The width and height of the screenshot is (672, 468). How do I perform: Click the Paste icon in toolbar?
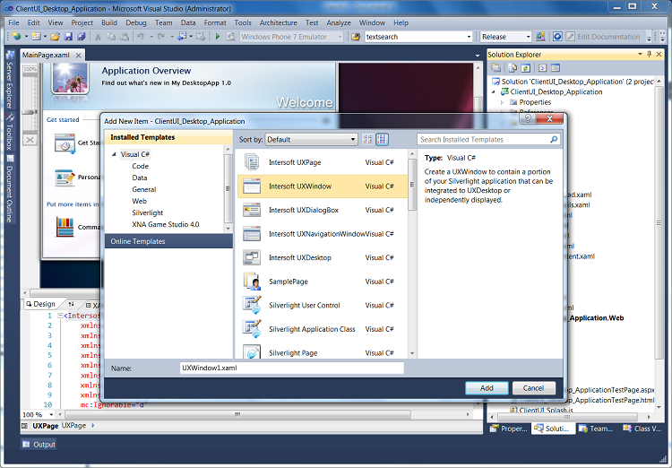click(x=124, y=37)
